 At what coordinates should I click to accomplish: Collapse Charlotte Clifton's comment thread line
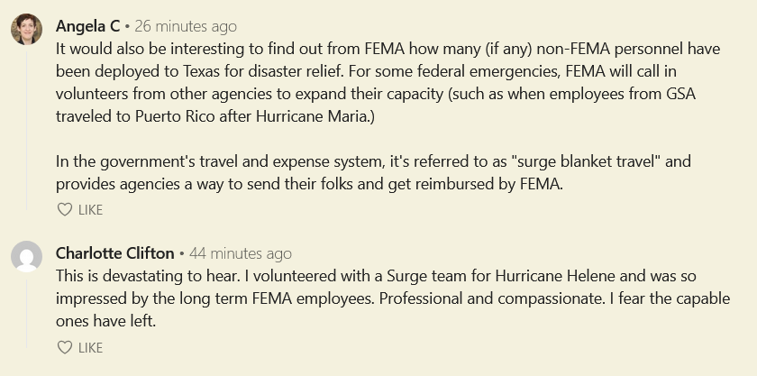(26, 312)
